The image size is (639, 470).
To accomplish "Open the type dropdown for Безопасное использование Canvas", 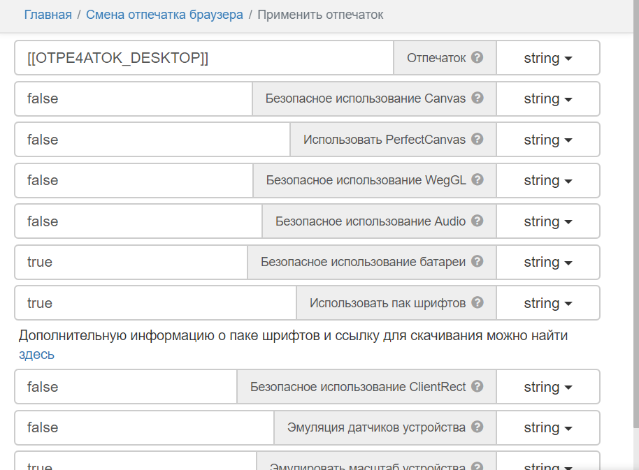I will (548, 98).
